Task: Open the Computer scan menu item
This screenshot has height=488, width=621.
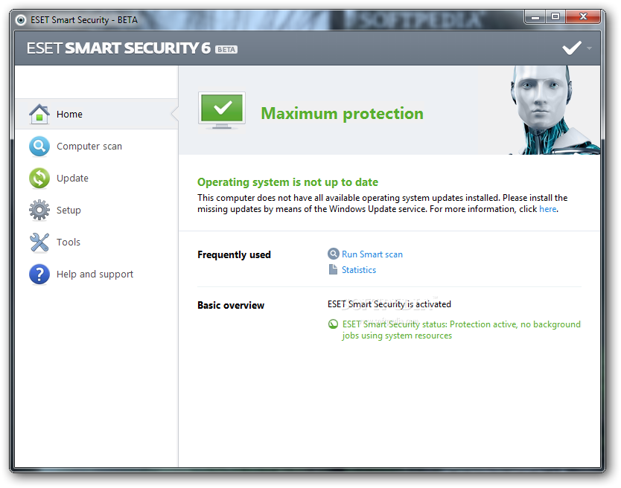Action: click(89, 147)
